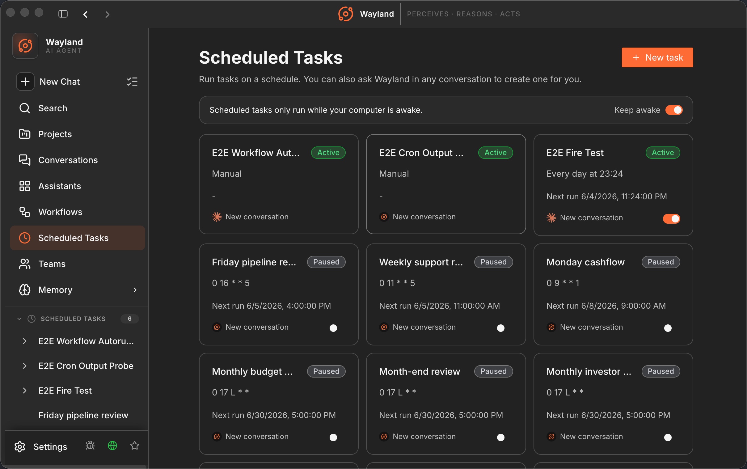This screenshot has height=469, width=747.
Task: Start a New Chat
Action: point(60,82)
